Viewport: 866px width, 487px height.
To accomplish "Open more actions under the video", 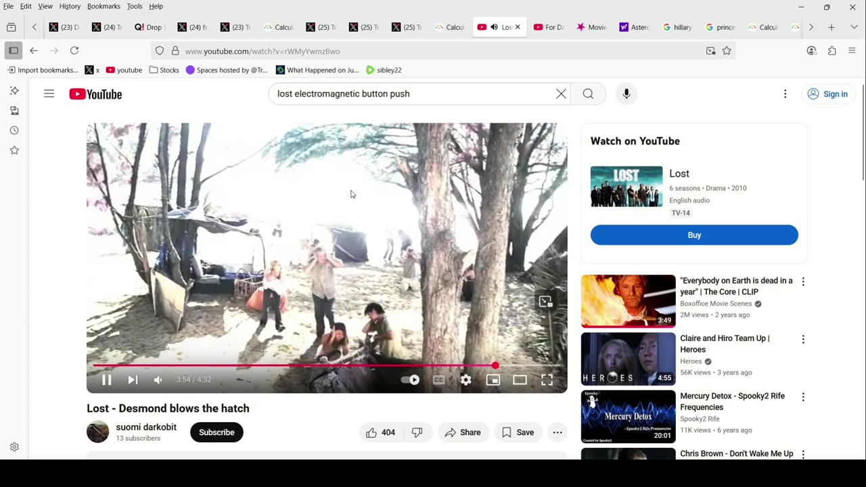I will click(557, 432).
